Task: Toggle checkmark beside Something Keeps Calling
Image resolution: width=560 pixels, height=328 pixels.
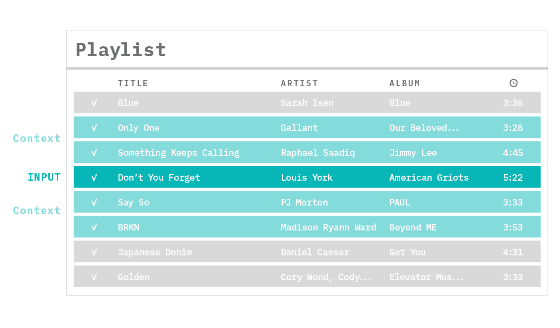Action: [x=94, y=153]
